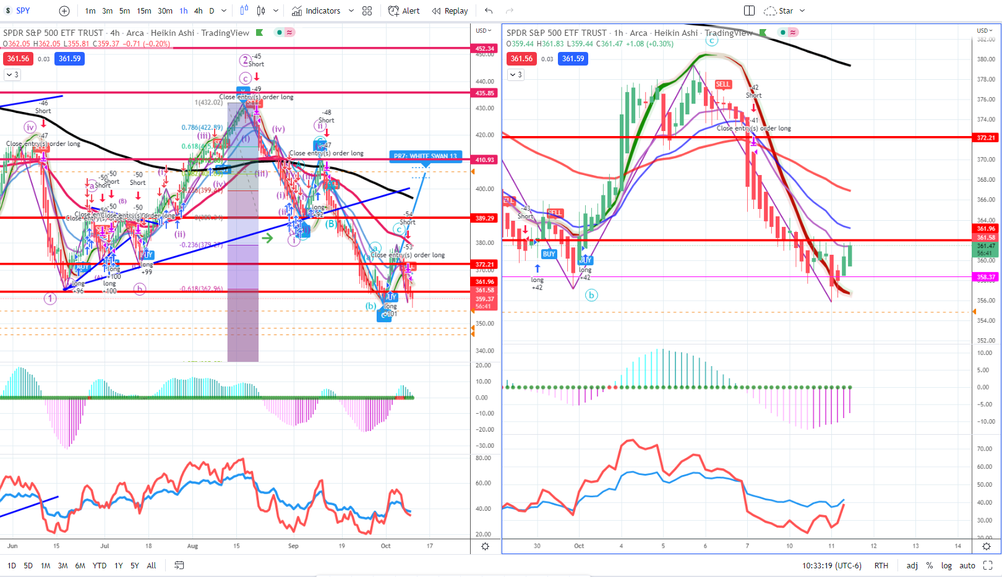
Task: Start bar Replay mode
Action: tap(450, 11)
